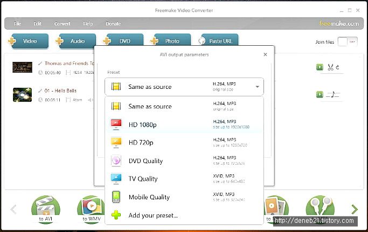Screen dimensions: 368x232
Task: Click the Thomas and Friends video thumbnail
Action: (22, 67)
